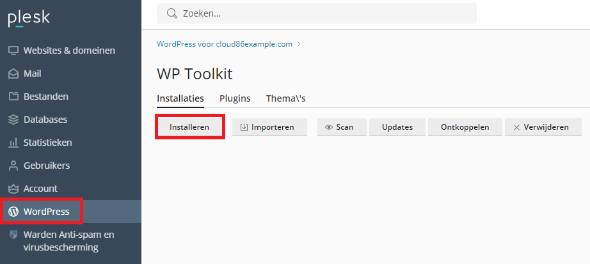Click the Bestanden folder icon
Image resolution: width=590 pixels, height=264 pixels.
[13, 97]
